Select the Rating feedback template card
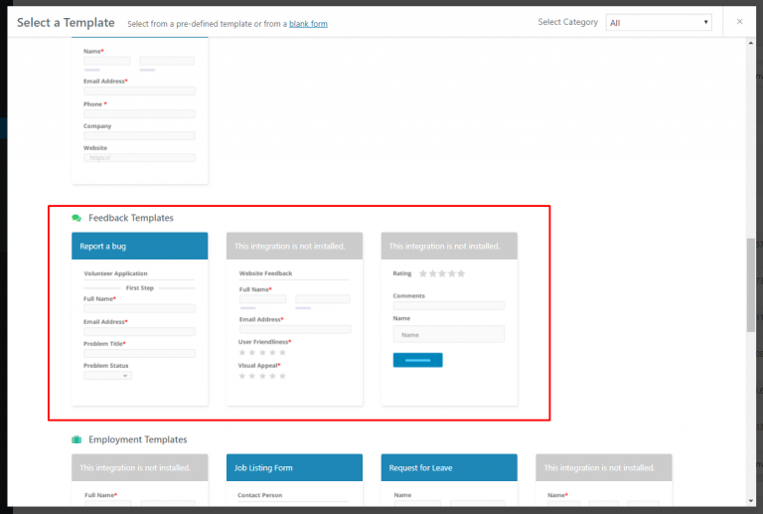763x514 pixels. pos(449,318)
